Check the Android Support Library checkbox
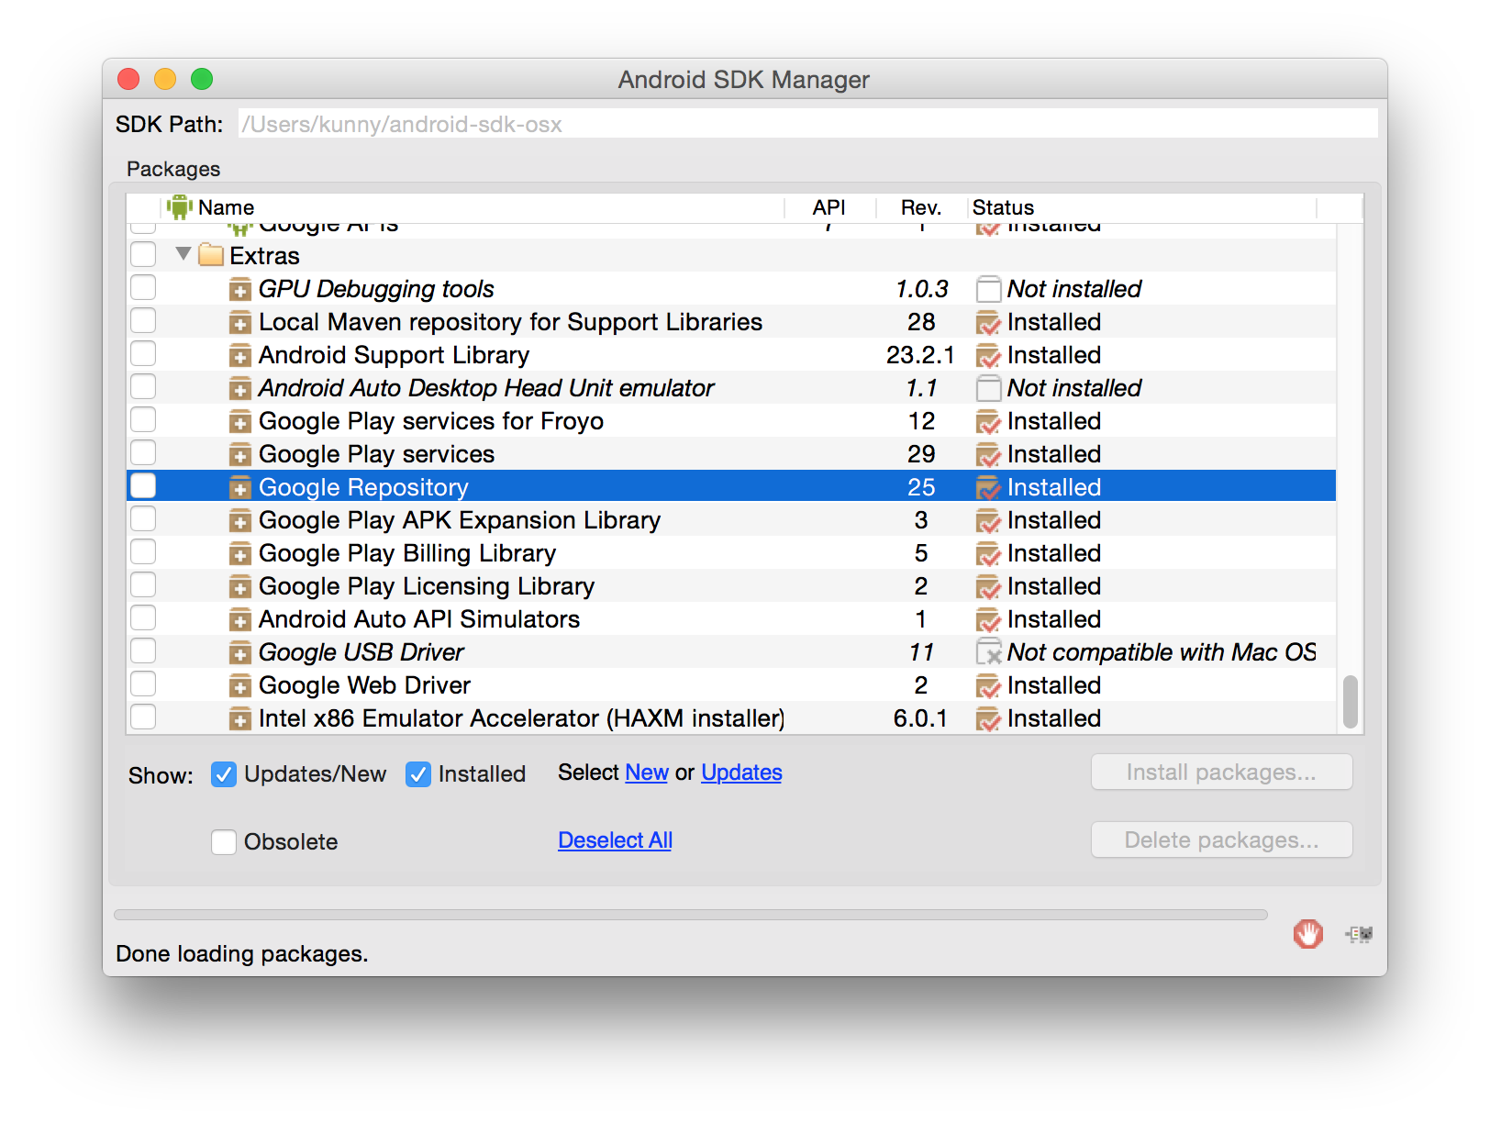Screen dimensions: 1490x1123 [x=143, y=353]
